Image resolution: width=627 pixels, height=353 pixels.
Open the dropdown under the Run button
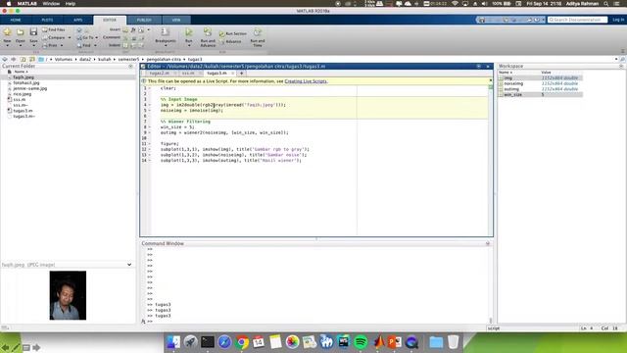coord(189,46)
